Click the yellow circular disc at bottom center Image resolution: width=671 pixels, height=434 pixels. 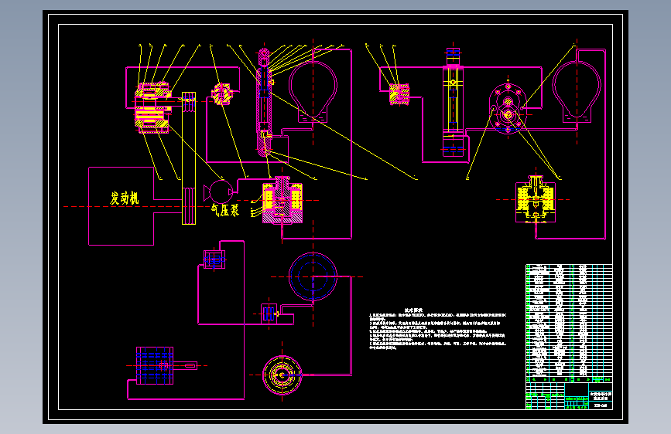point(282,375)
